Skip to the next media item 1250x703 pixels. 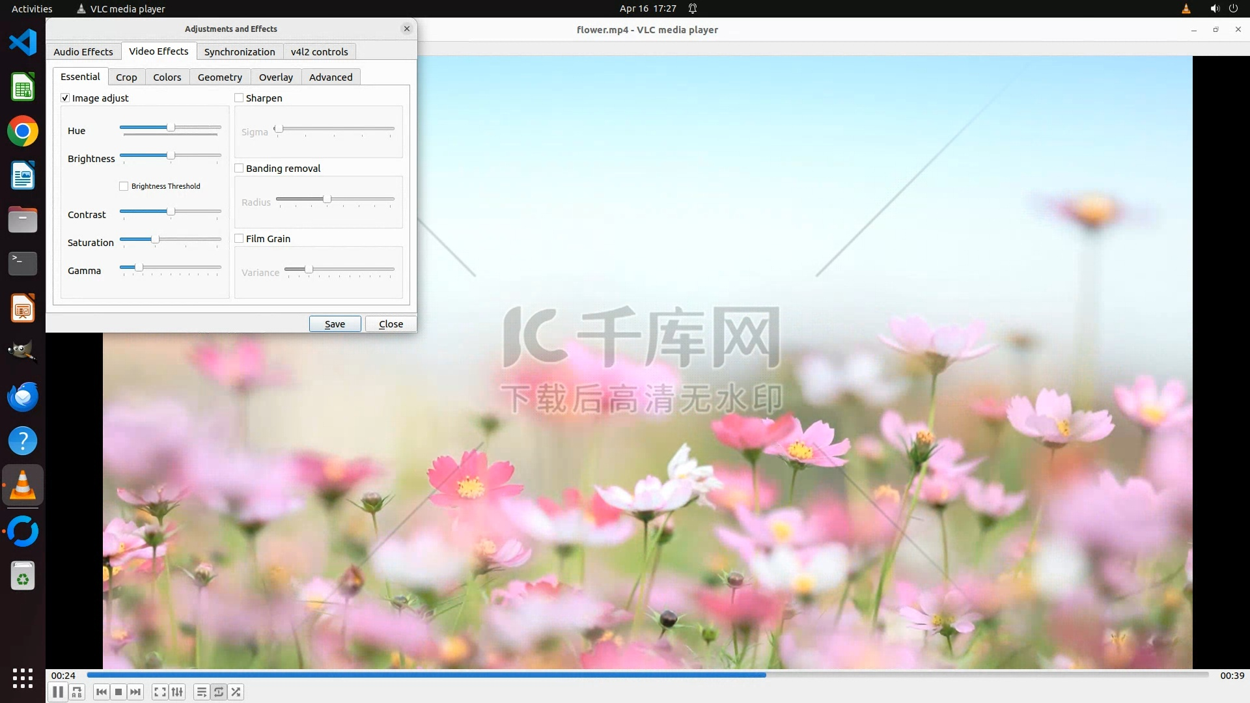tap(135, 692)
